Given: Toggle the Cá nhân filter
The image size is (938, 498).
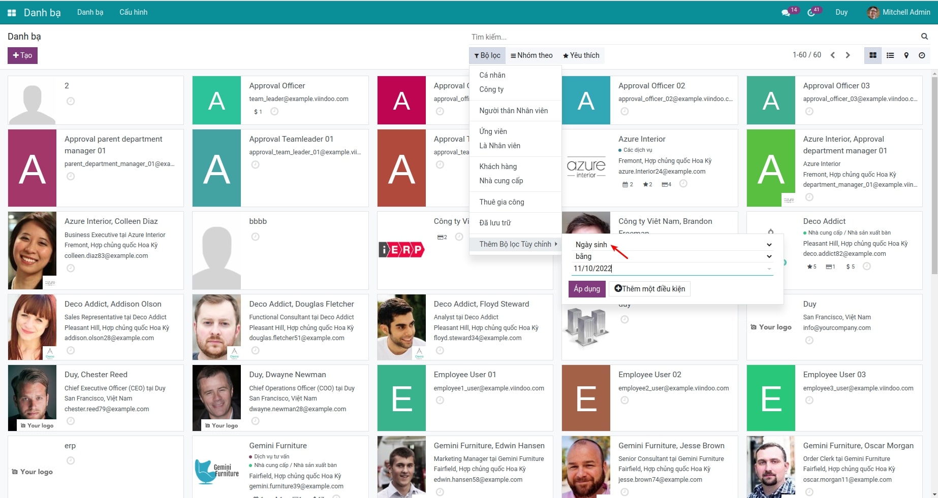Looking at the screenshot, I should click(492, 75).
